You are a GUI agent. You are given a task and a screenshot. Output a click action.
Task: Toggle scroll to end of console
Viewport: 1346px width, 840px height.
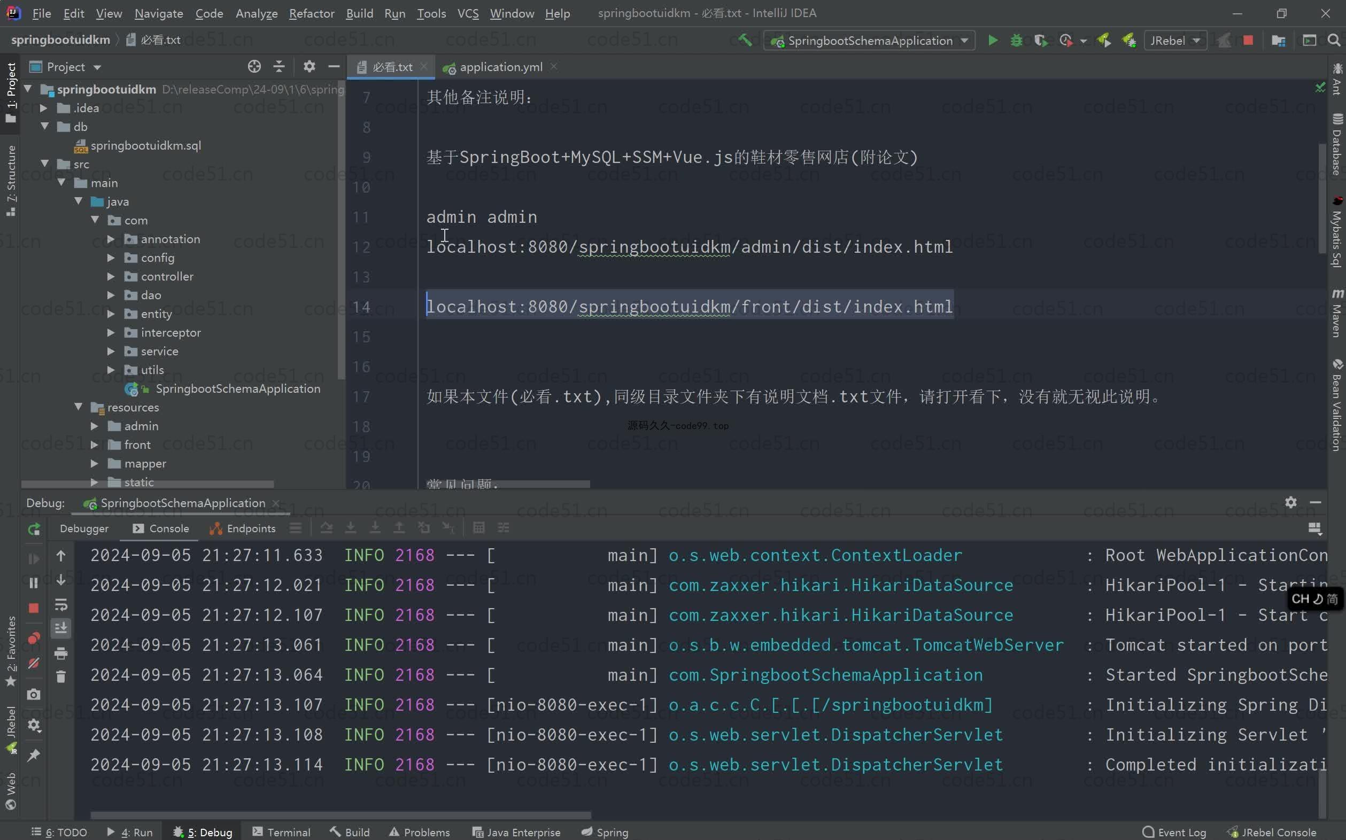61,628
